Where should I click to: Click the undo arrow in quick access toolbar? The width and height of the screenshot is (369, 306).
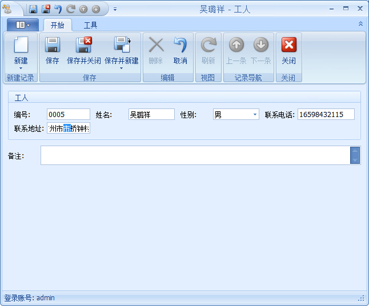58,9
